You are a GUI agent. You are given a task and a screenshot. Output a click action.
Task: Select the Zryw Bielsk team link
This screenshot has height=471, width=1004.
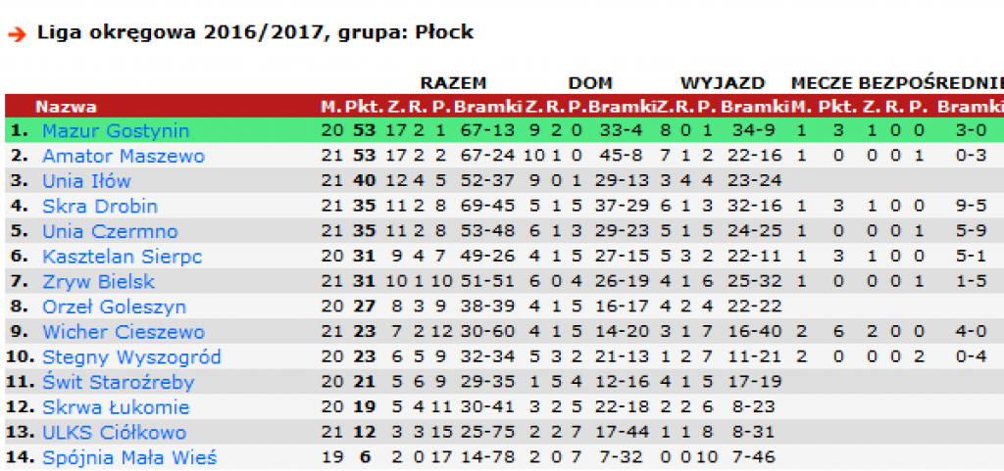pos(99,282)
